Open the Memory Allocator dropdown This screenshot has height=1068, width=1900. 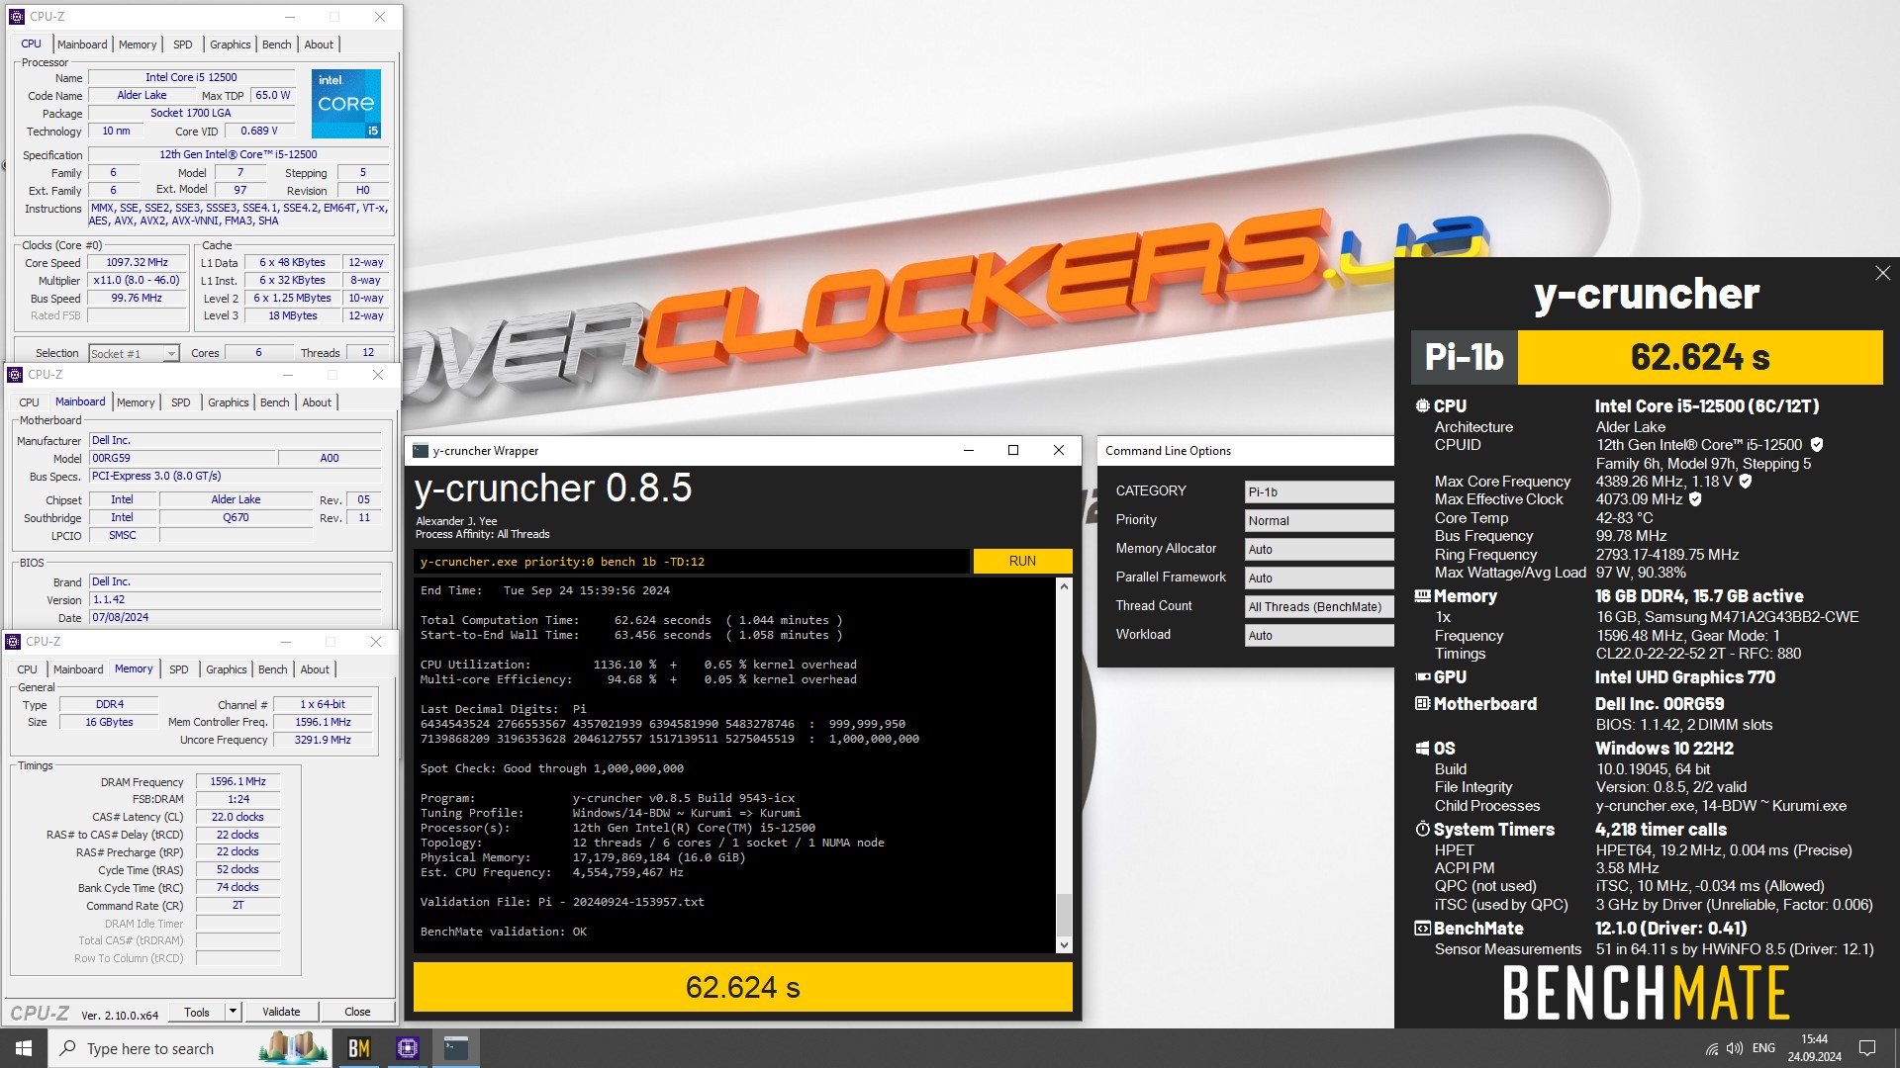(x=1318, y=549)
